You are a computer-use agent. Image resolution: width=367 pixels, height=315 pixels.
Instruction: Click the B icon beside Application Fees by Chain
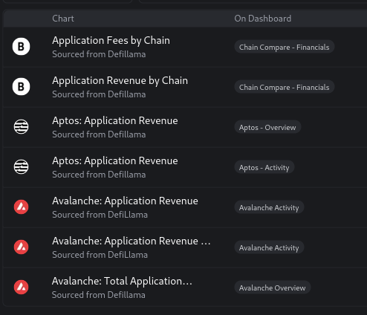(22, 47)
